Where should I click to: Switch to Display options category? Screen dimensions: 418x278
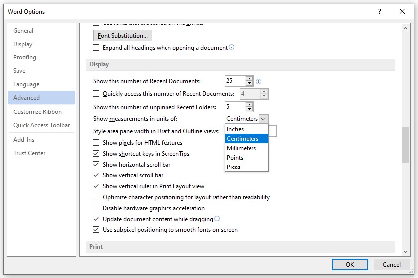pyautogui.click(x=41, y=44)
